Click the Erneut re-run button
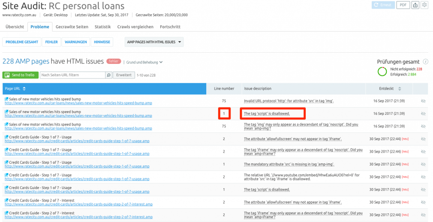The width and height of the screenshot is (433, 222). pos(383,5)
